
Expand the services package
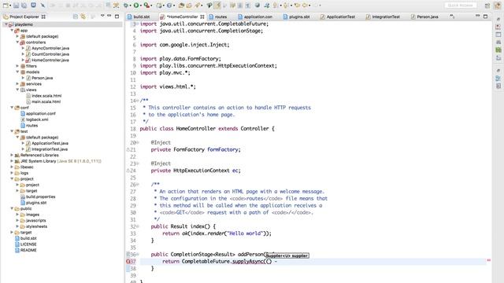click(x=17, y=84)
